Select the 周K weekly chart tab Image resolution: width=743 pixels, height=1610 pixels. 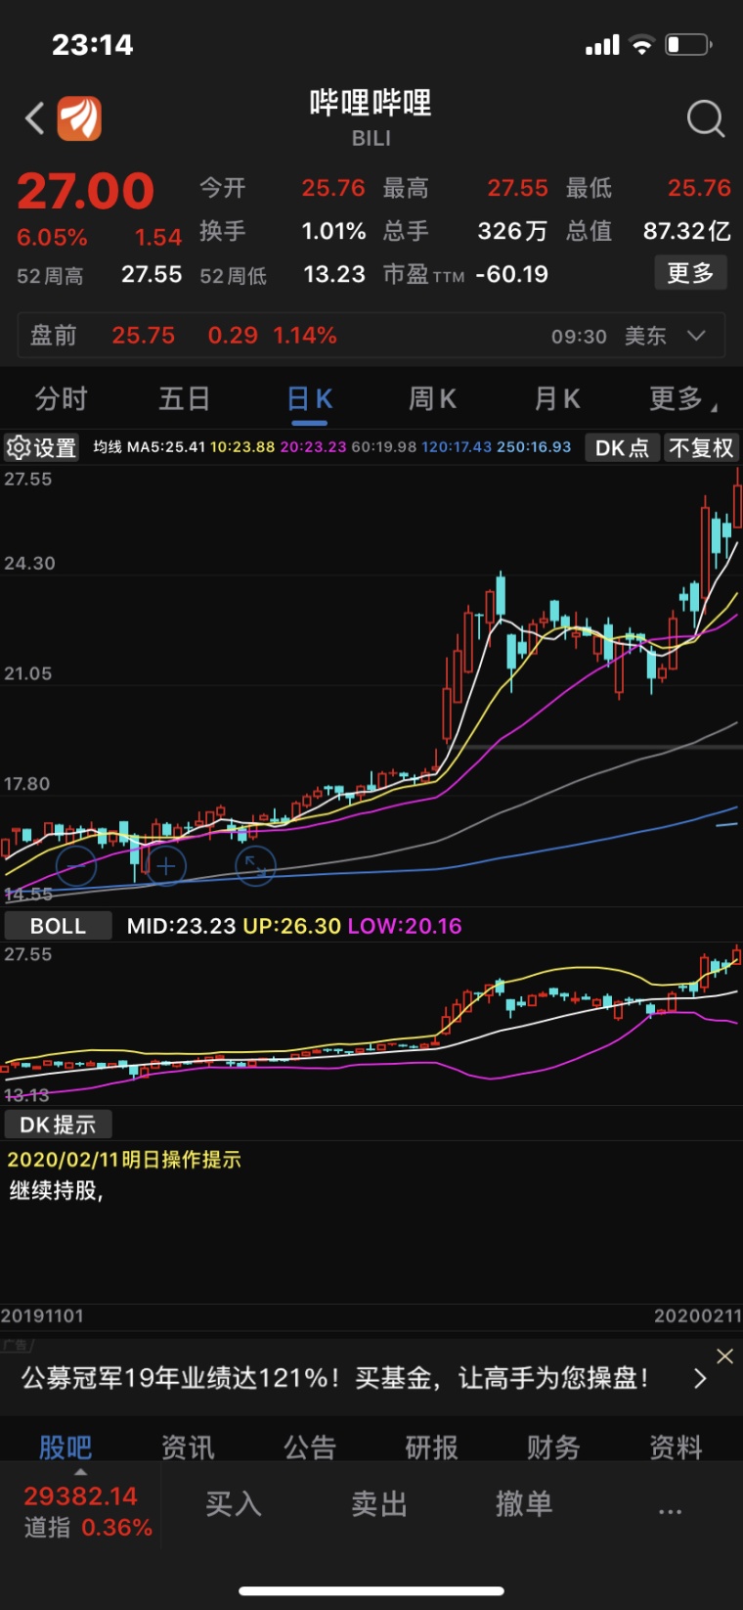tap(432, 399)
